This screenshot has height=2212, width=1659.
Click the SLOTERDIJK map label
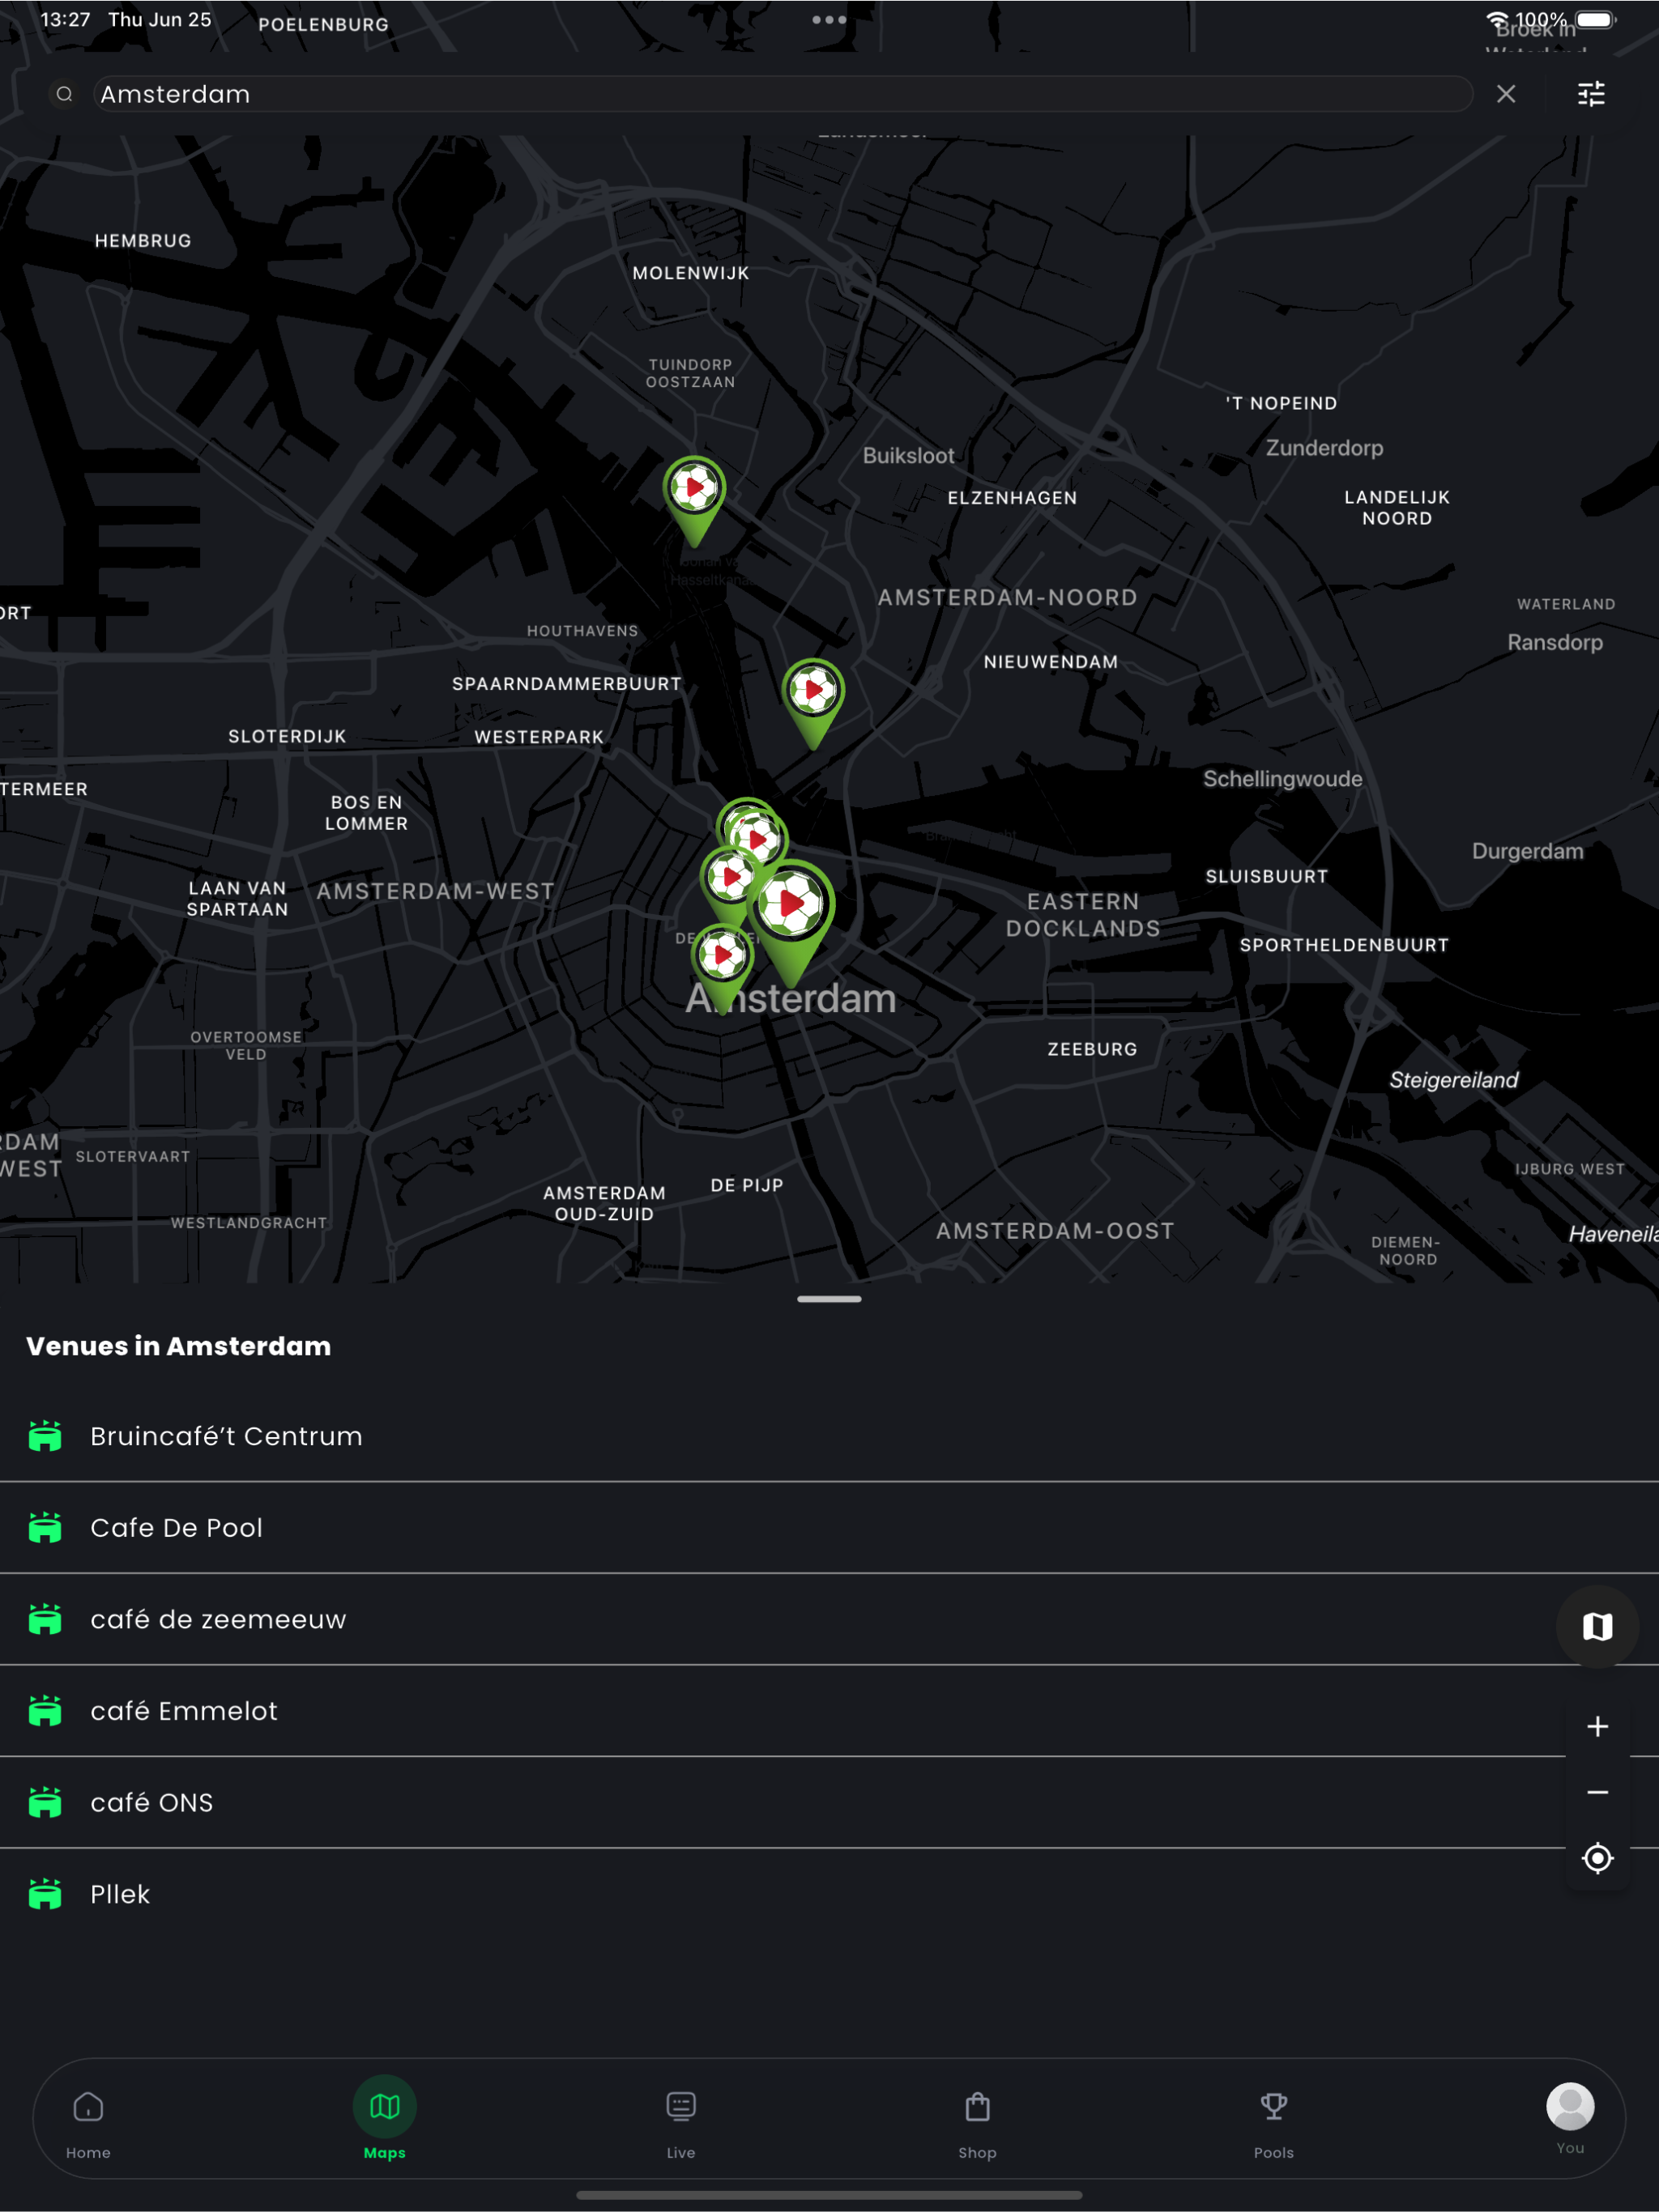tap(288, 737)
